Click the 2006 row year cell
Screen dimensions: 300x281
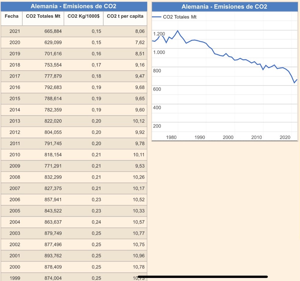(15, 200)
